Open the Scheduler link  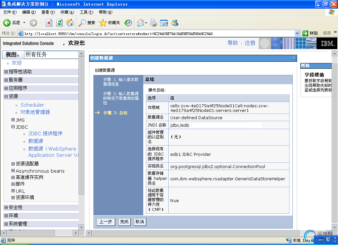[32, 105]
